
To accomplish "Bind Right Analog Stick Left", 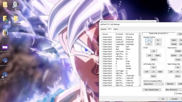I will pyautogui.click(x=171, y=72).
